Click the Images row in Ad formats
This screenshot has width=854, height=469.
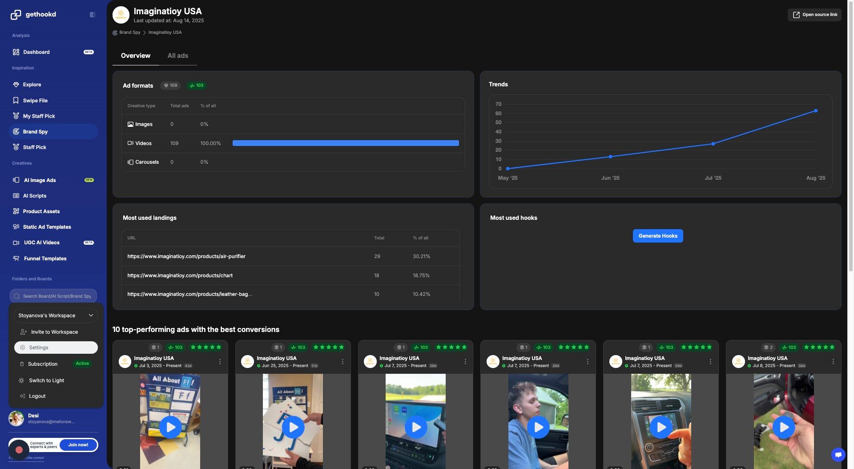pyautogui.click(x=293, y=125)
